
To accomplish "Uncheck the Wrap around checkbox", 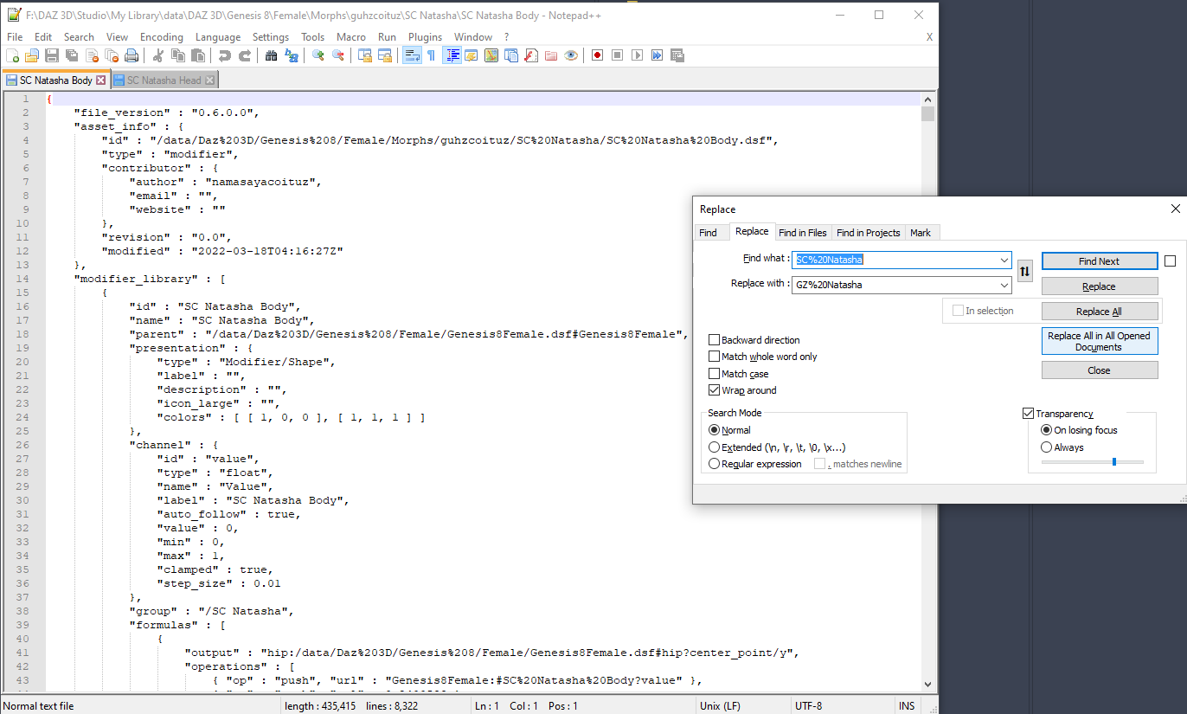I will (715, 390).
